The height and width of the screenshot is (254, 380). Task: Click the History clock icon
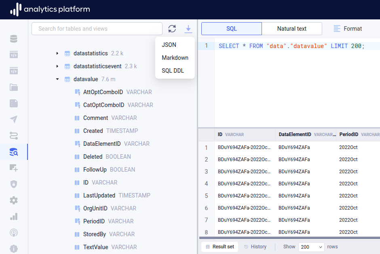tap(246, 247)
